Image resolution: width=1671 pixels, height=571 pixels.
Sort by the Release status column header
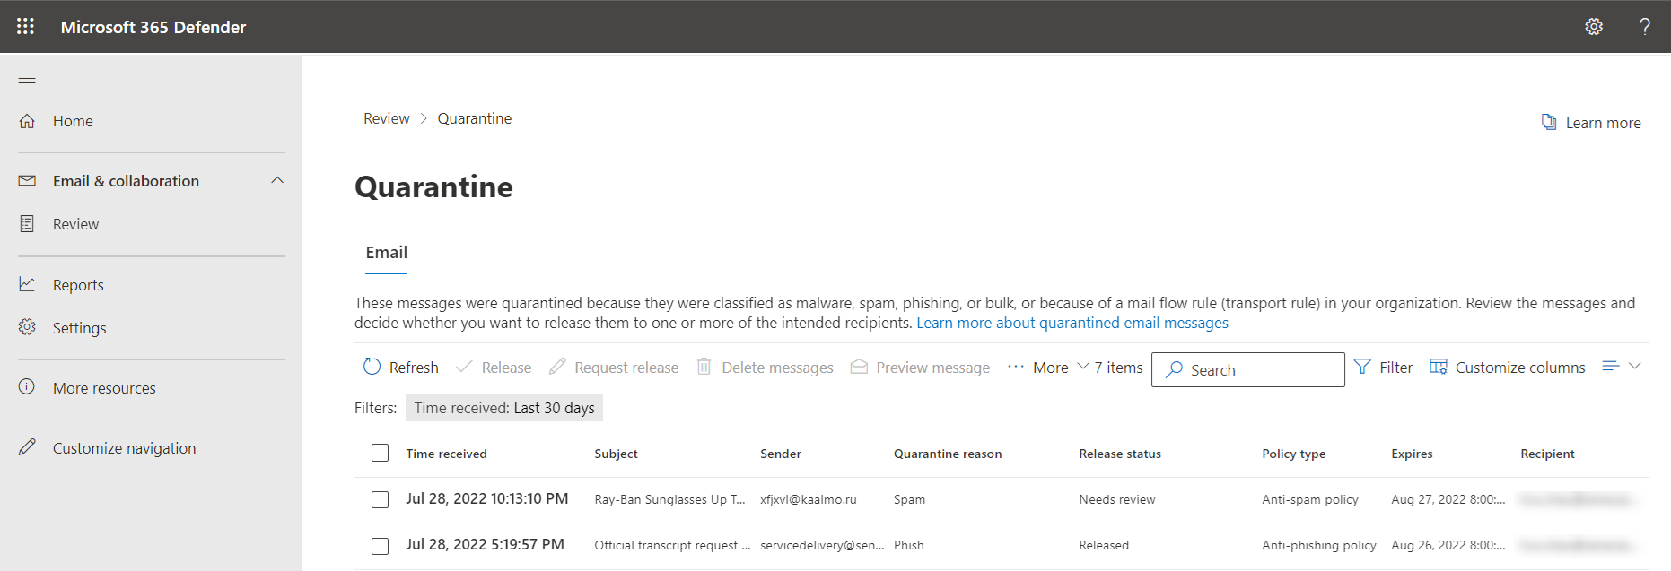(1120, 454)
